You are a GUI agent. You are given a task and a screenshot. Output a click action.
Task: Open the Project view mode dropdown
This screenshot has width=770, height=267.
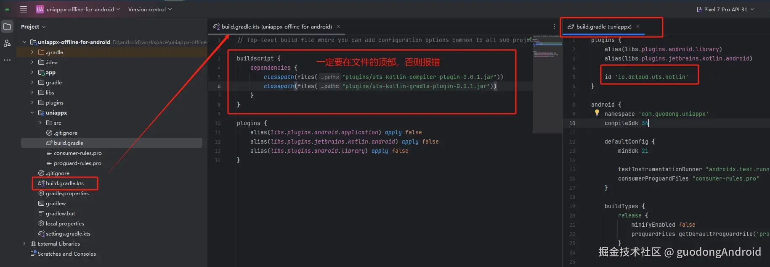tap(33, 26)
